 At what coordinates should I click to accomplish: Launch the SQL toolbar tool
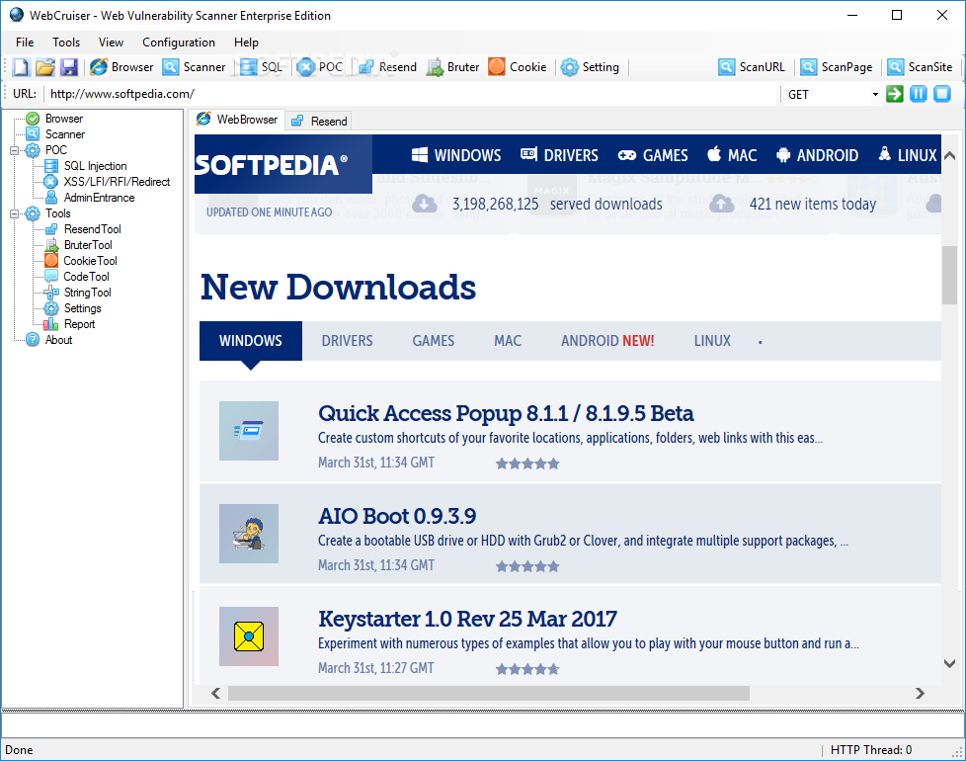(x=261, y=67)
